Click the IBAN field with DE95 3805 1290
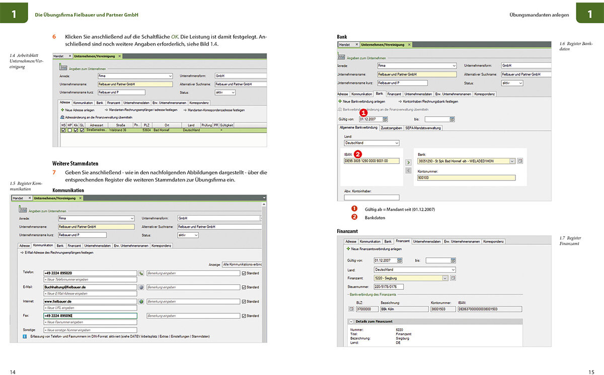The height and width of the screenshot is (375, 604). 371,161
